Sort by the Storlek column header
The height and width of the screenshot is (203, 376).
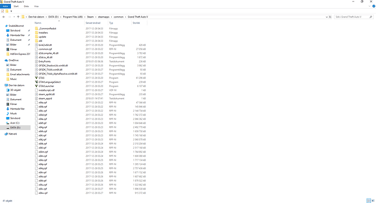(136, 23)
